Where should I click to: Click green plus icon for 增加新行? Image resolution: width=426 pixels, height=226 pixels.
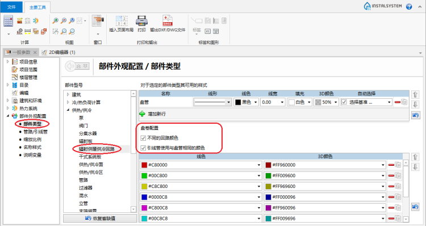[x=142, y=114]
